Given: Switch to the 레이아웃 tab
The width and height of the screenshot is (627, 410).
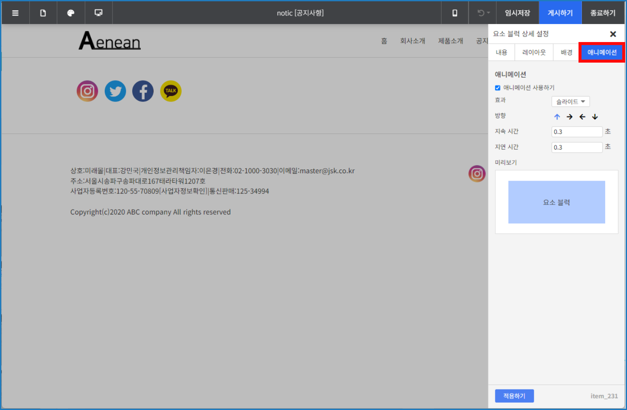Looking at the screenshot, I should coord(533,52).
